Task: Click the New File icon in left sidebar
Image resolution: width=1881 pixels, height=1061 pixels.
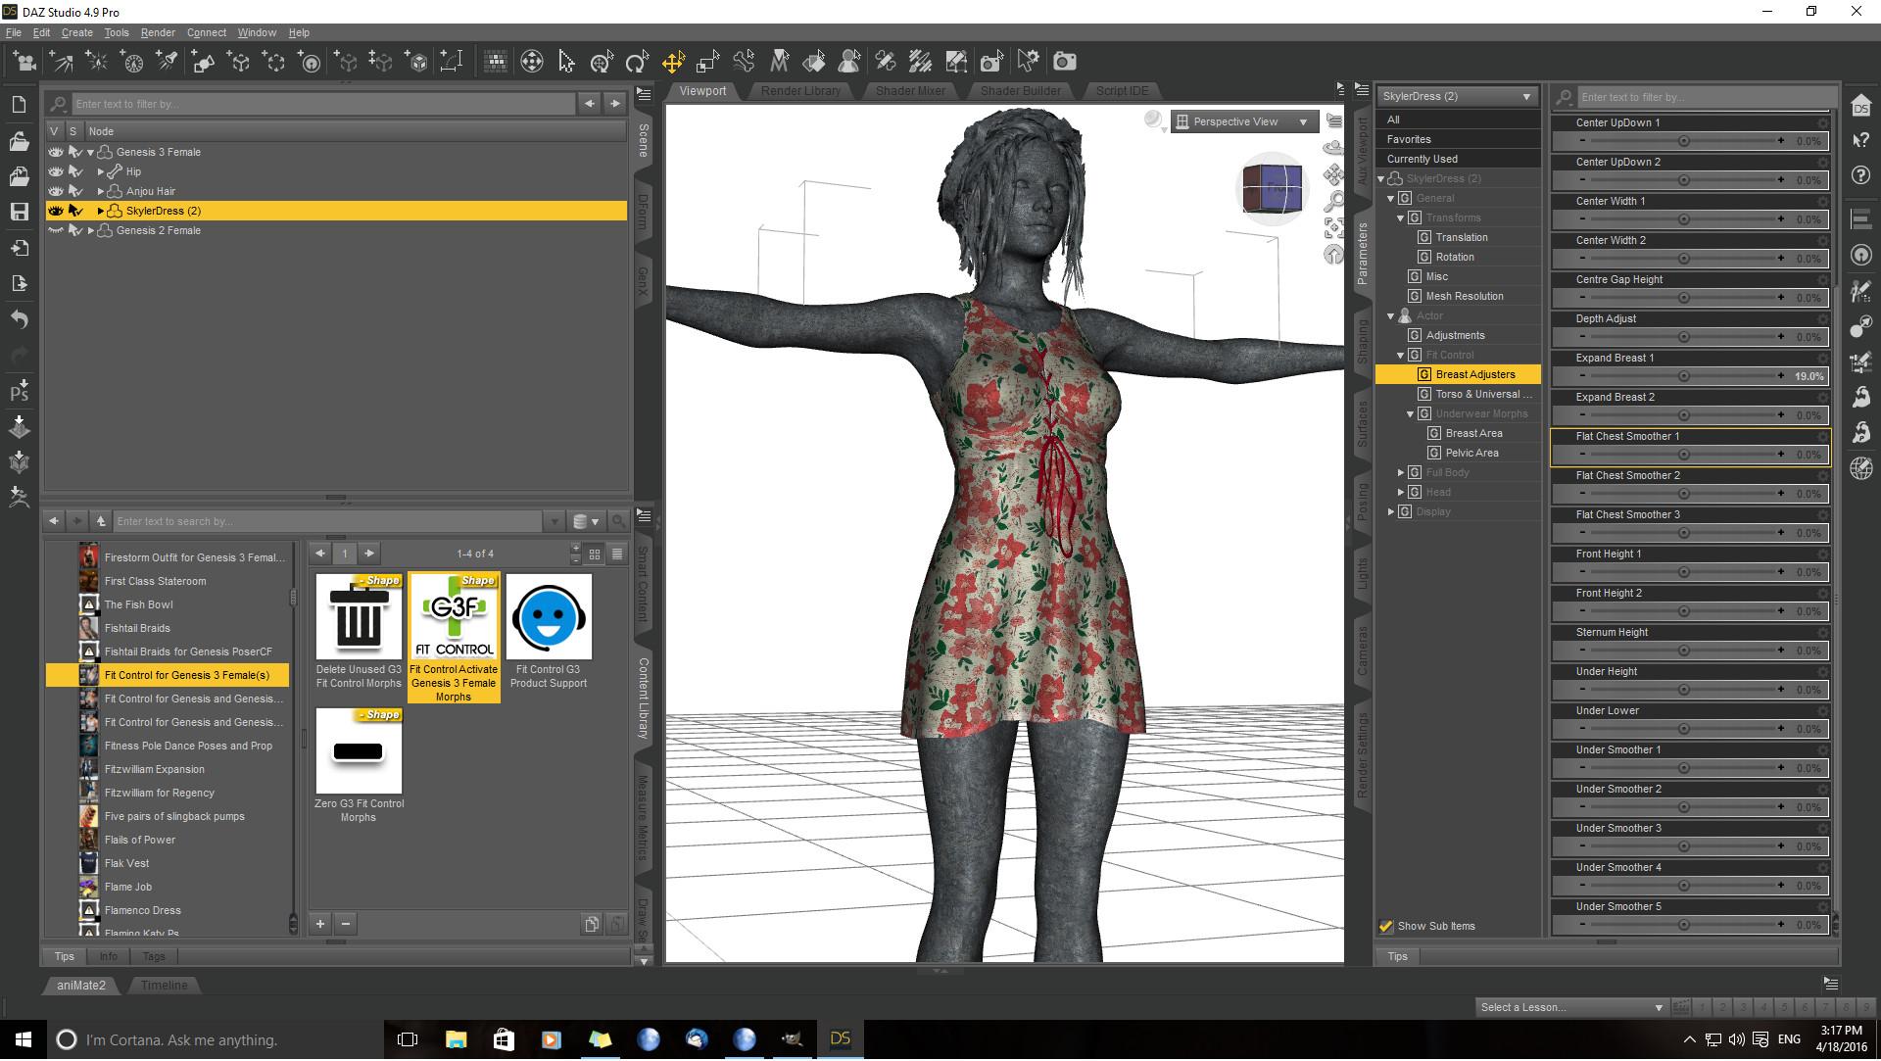Action: [19, 105]
